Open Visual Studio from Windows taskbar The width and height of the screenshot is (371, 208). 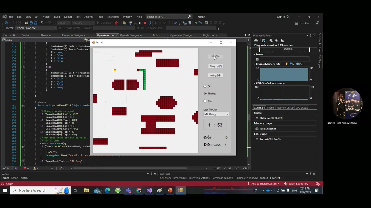pyautogui.click(x=149, y=190)
